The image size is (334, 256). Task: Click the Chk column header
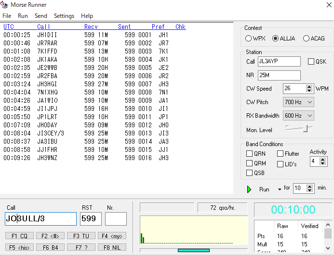[x=181, y=27]
